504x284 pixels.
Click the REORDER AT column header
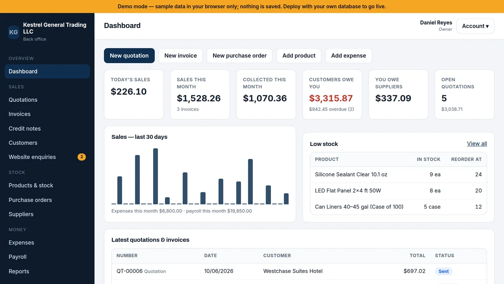(467, 159)
